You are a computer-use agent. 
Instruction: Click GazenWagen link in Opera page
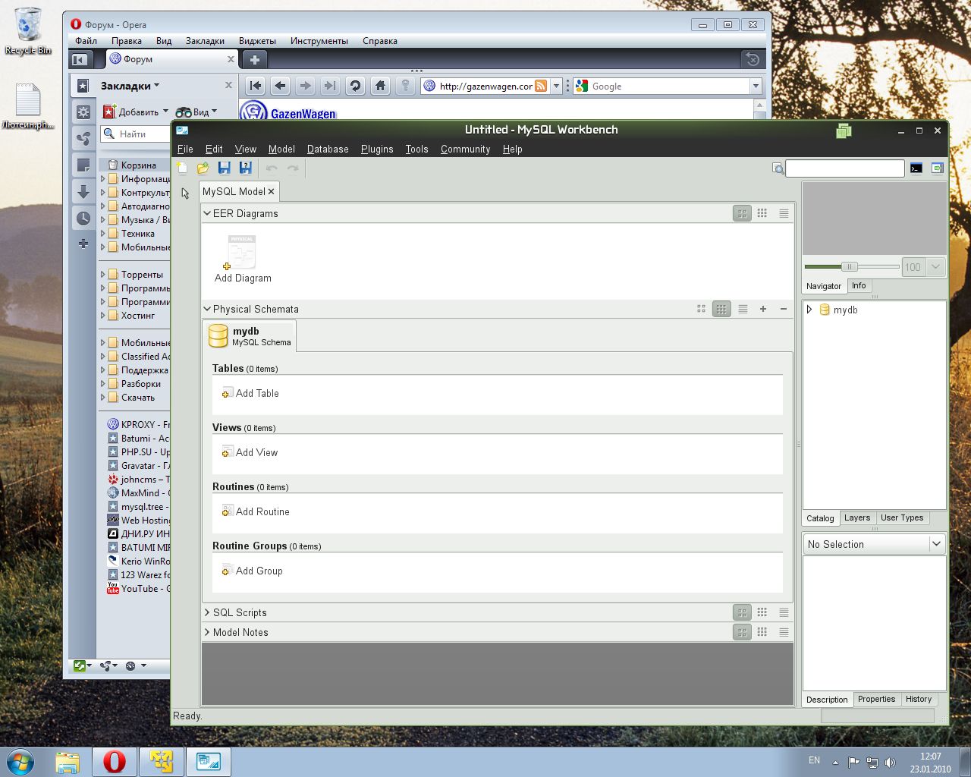(x=303, y=114)
